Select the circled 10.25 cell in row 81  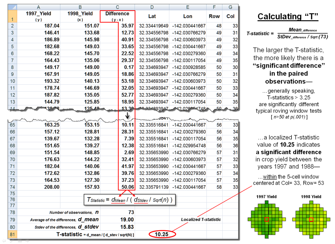161,234
